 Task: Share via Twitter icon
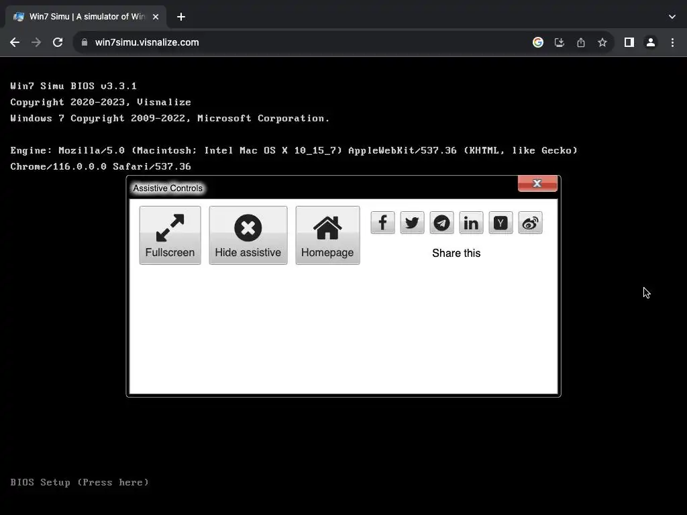[x=412, y=223]
